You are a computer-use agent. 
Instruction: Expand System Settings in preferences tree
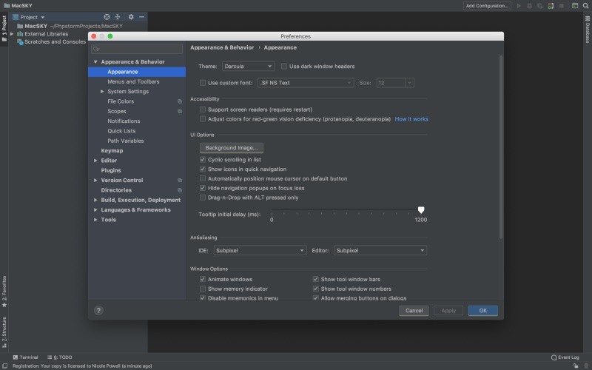point(102,91)
